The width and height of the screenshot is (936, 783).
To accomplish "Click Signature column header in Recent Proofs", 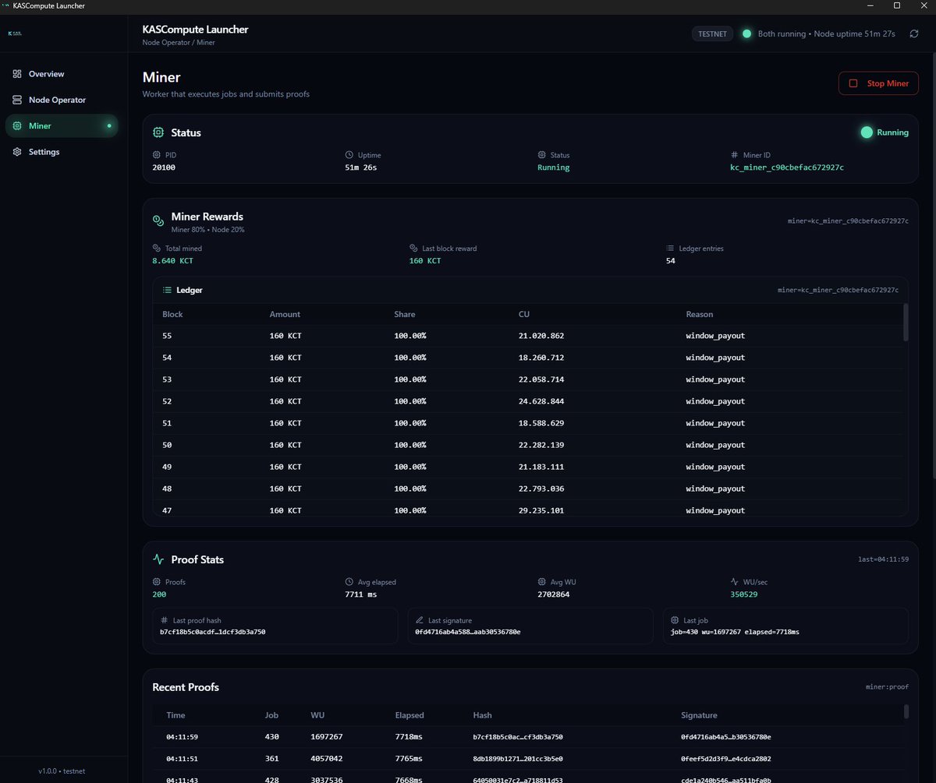I will click(x=699, y=715).
